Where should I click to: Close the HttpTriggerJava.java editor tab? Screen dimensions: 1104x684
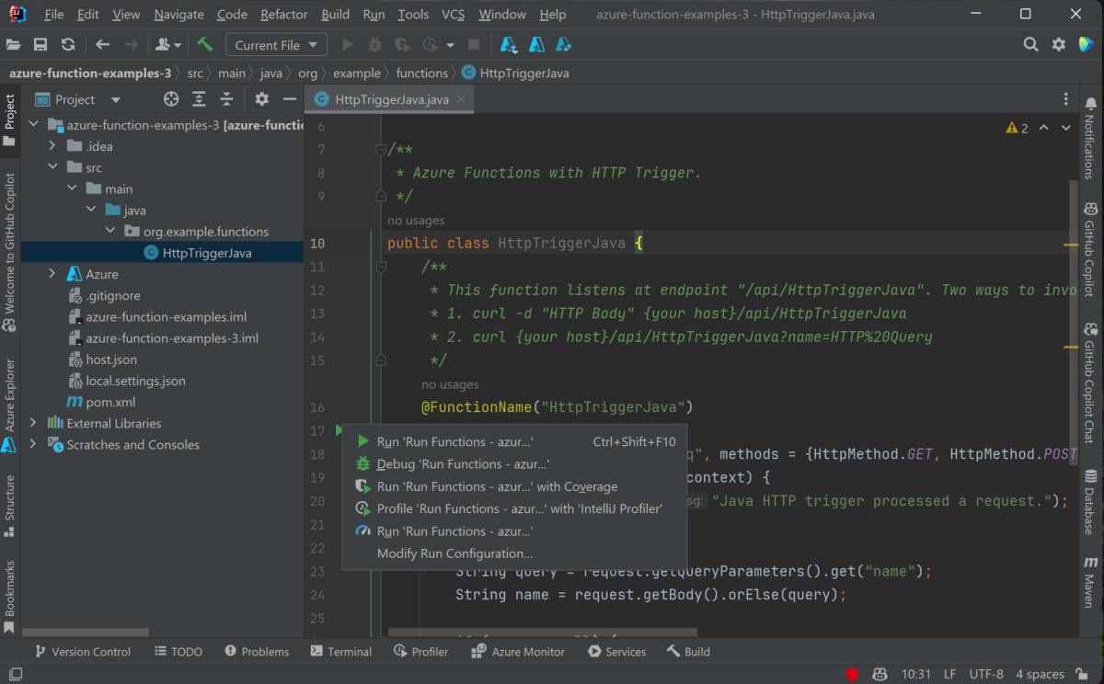click(461, 99)
